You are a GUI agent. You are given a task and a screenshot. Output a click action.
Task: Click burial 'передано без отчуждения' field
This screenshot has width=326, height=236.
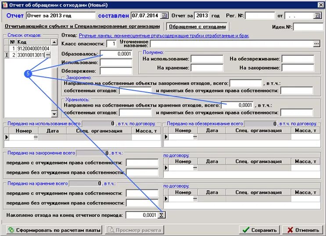point(142,172)
